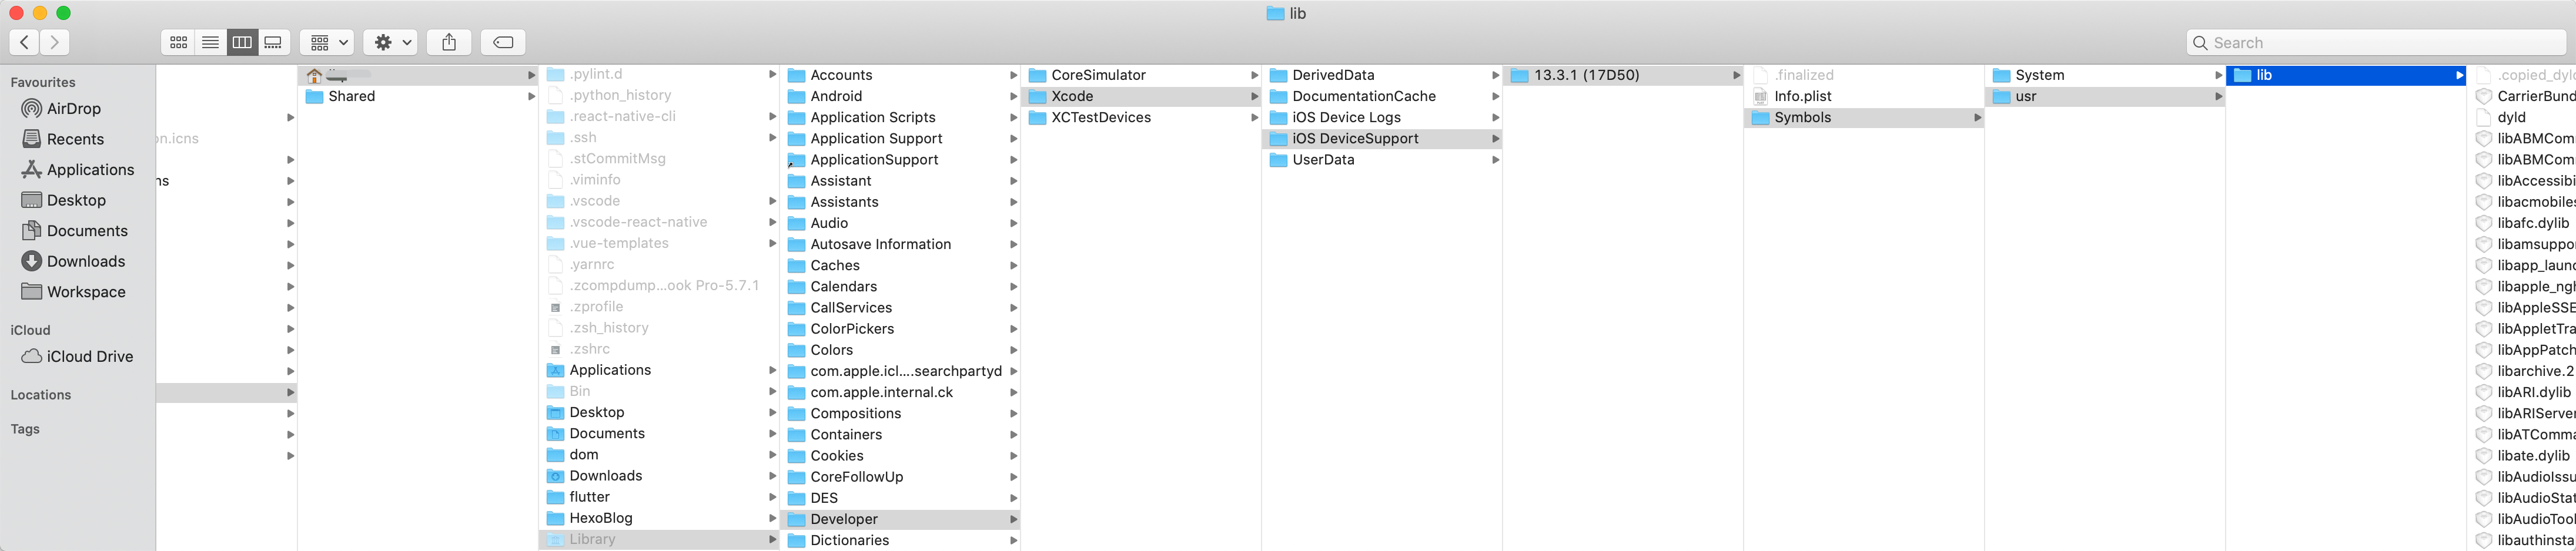Open the Workspace sidebar folder
The height and width of the screenshot is (551, 2576).
pyautogui.click(x=74, y=292)
